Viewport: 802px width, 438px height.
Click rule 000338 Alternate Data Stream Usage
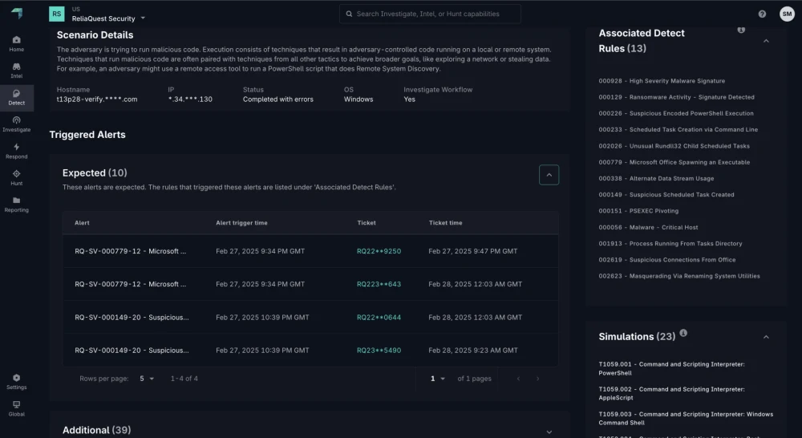tap(656, 179)
